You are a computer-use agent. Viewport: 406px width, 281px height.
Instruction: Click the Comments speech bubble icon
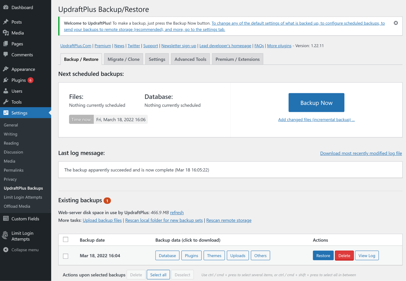click(6, 55)
